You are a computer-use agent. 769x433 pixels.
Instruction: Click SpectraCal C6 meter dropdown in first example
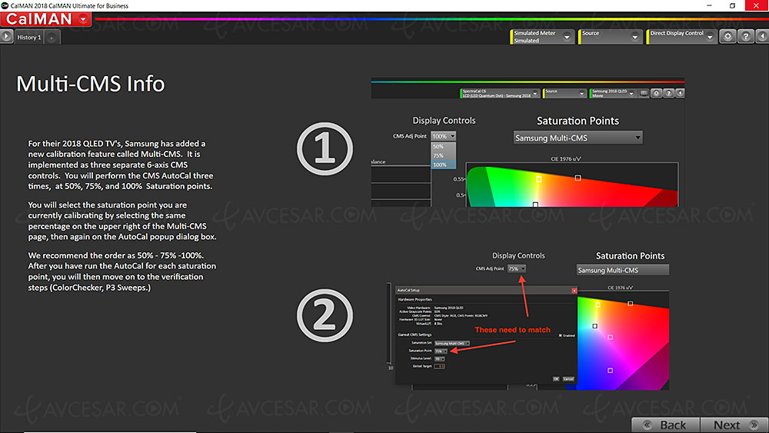tap(500, 93)
